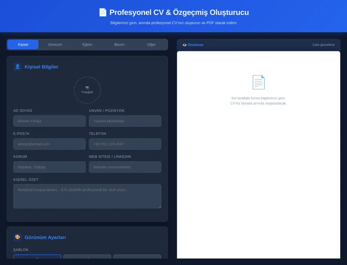Click into the E-posta field
Screen dimensions: 347x265
pyautogui.click(x=49, y=144)
